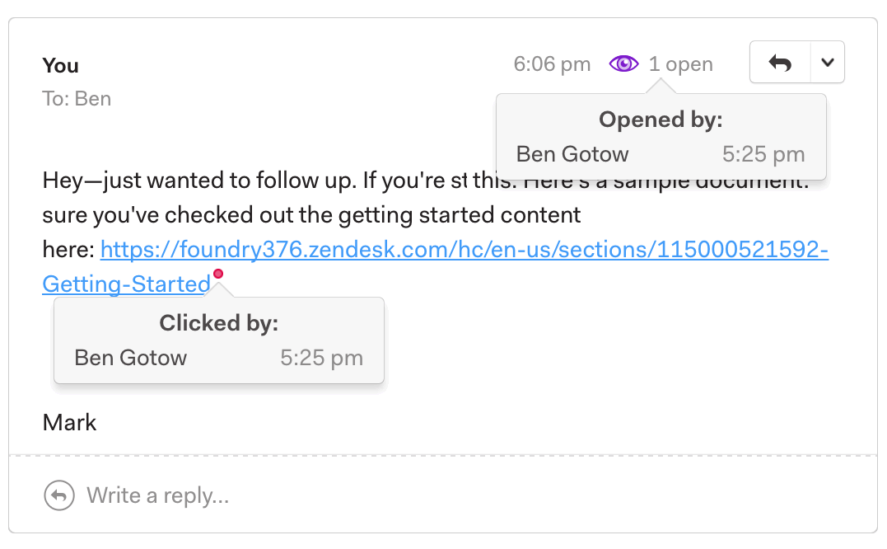Click the purple eye open-tracking icon

623,63
